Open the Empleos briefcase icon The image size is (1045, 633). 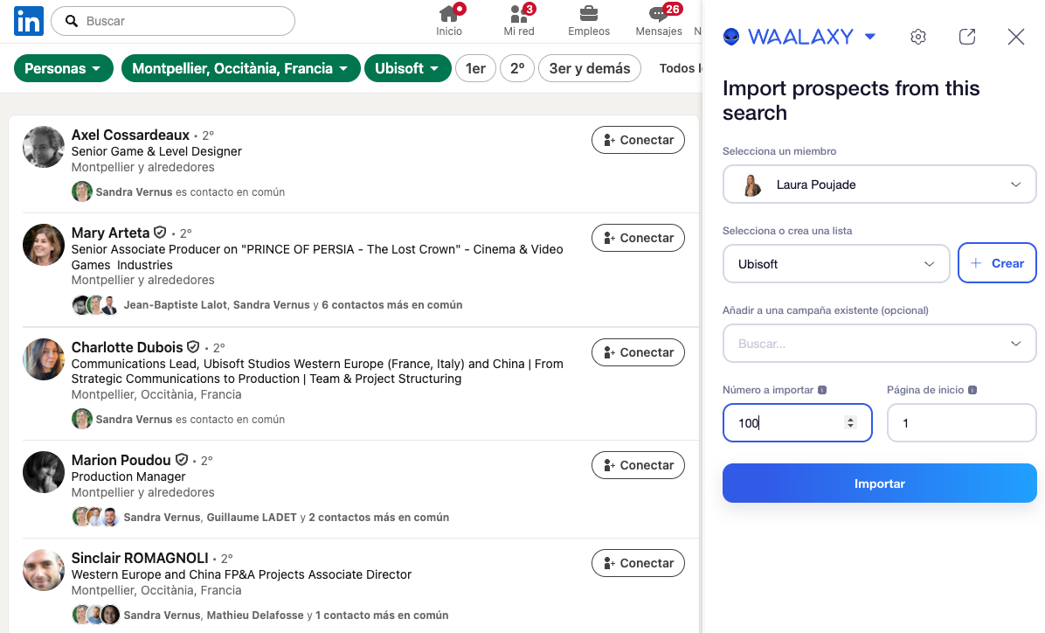[589, 14]
